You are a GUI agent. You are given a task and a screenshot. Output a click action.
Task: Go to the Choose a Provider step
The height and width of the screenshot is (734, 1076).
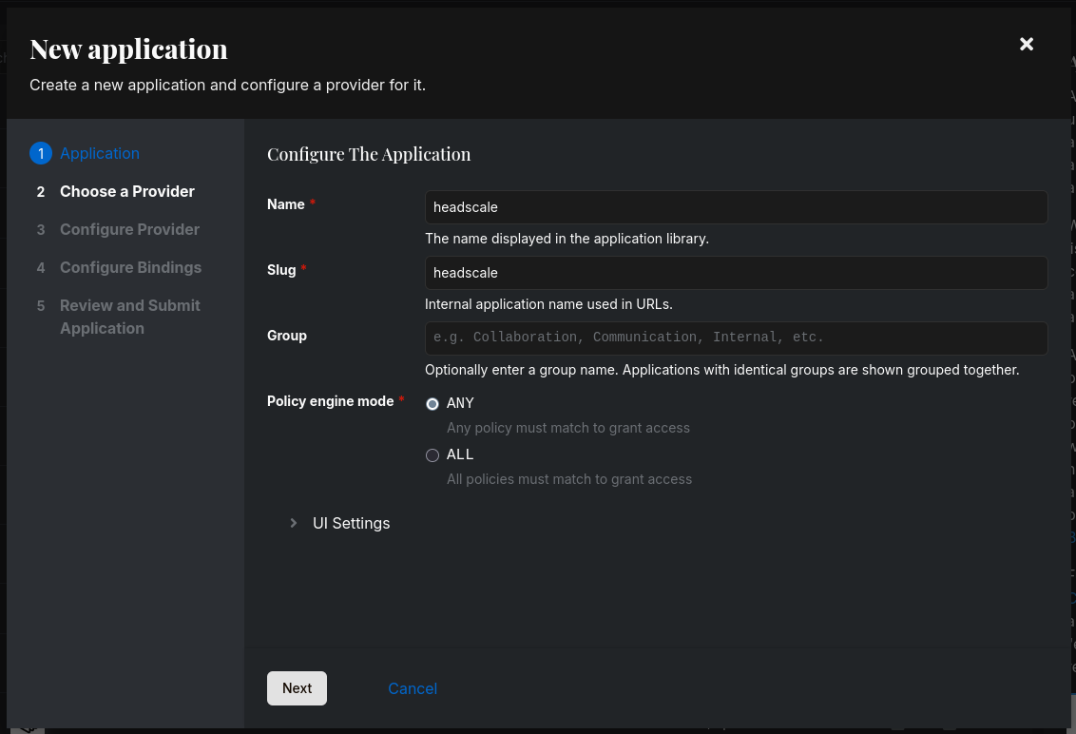pyautogui.click(x=127, y=191)
